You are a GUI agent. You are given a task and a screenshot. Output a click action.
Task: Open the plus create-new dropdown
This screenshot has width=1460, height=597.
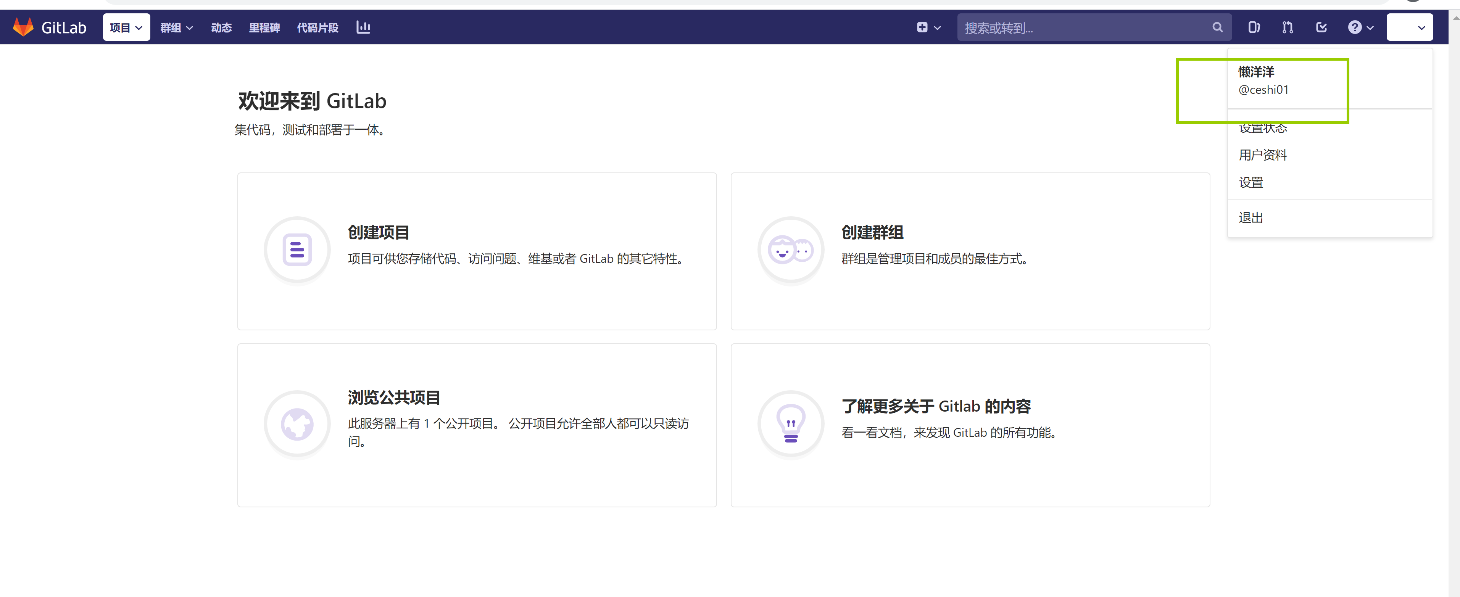tap(929, 27)
